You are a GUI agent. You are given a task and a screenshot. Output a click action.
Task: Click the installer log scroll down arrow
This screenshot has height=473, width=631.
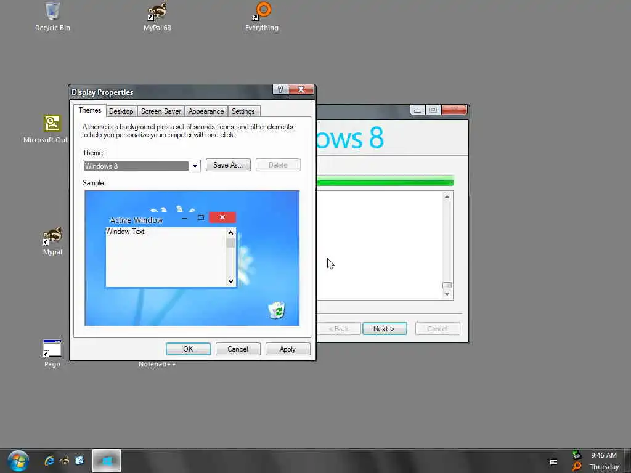[447, 294]
